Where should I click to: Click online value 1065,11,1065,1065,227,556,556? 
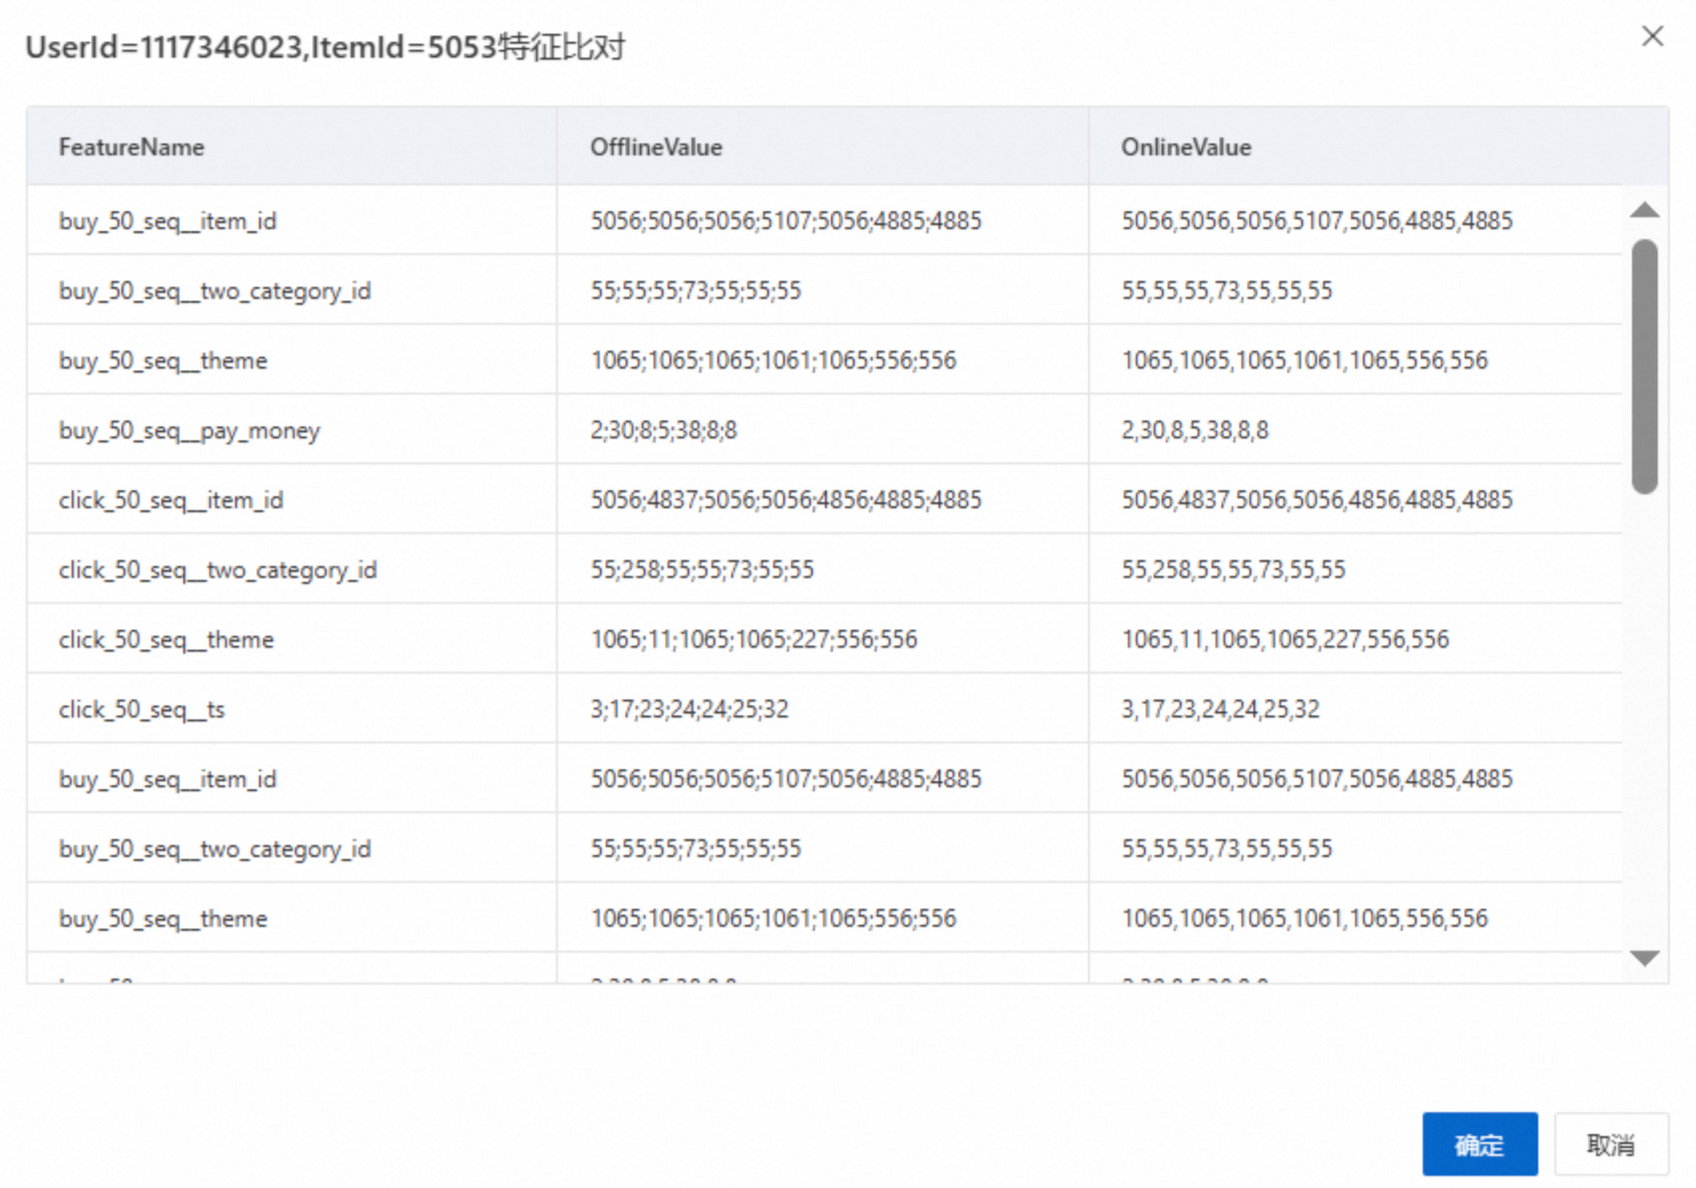(x=1285, y=640)
